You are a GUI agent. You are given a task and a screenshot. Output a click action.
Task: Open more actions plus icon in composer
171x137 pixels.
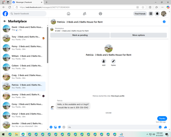click(51, 127)
